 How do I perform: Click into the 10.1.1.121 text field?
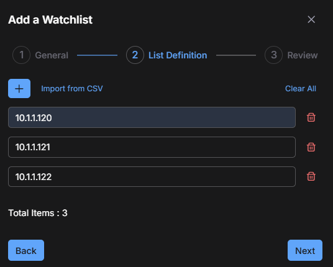point(152,147)
